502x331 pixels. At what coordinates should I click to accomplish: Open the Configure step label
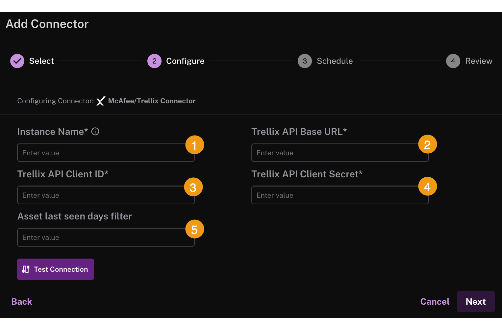[x=185, y=61]
